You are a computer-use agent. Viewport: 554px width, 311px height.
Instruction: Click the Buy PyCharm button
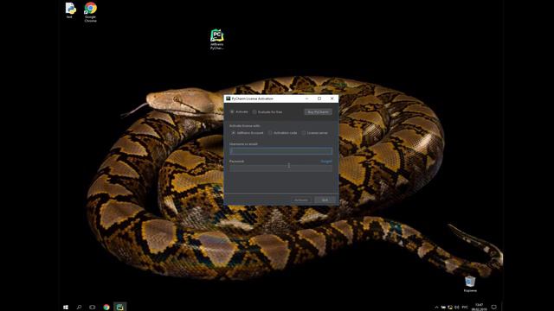point(318,111)
